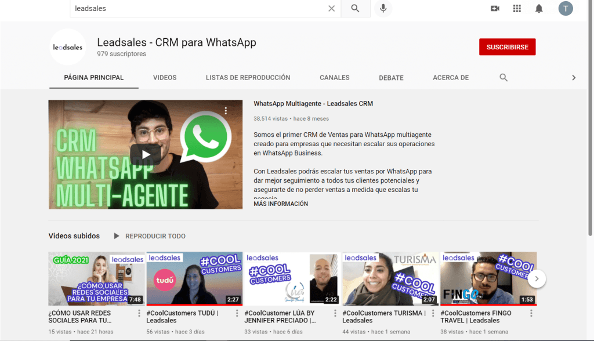Show more tabs with right chevron
This screenshot has width=594, height=341.
coord(574,78)
